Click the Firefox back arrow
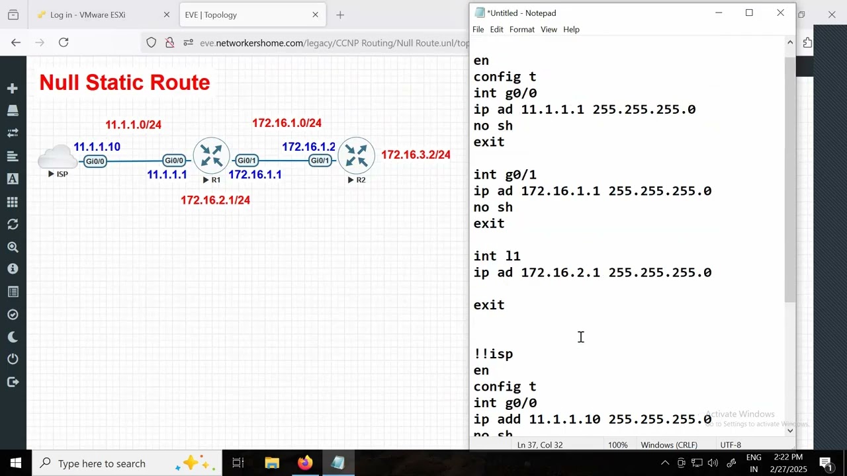847x476 pixels. [x=16, y=42]
